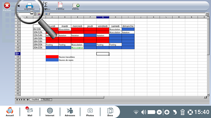
Task: Click the red Fermer close icon
Action: [x=7, y=5]
